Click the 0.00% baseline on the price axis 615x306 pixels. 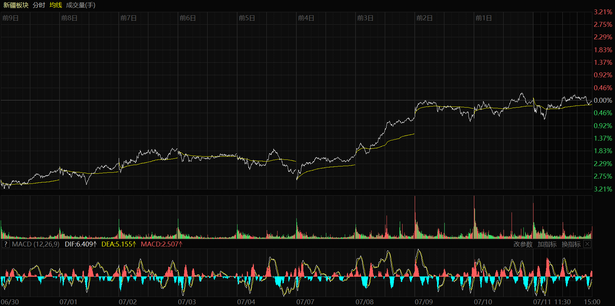(603, 101)
